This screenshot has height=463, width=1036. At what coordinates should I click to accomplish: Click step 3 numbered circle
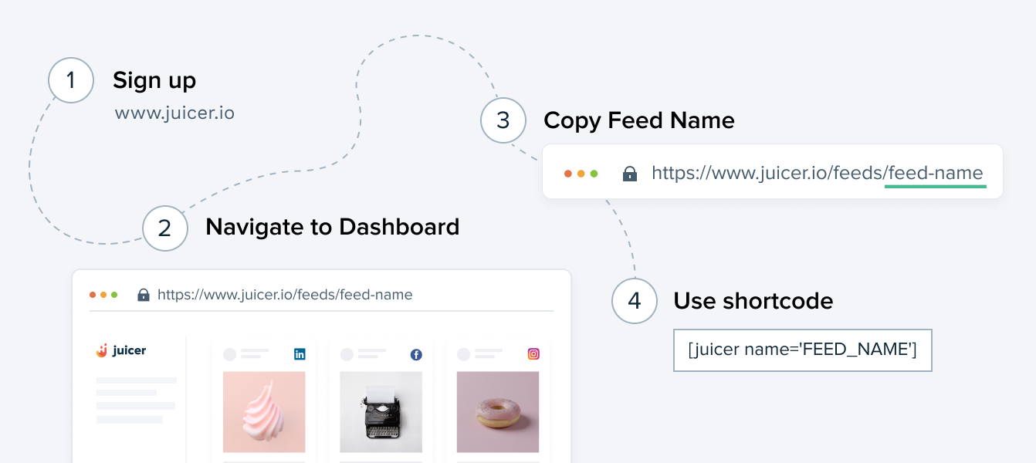point(503,120)
